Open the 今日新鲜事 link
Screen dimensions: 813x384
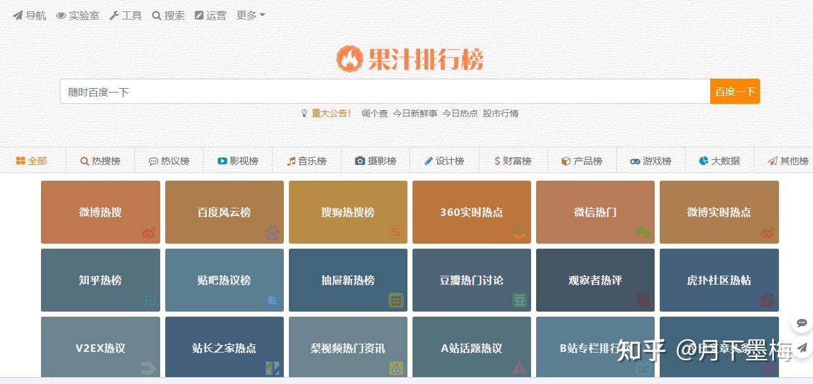[x=415, y=113]
